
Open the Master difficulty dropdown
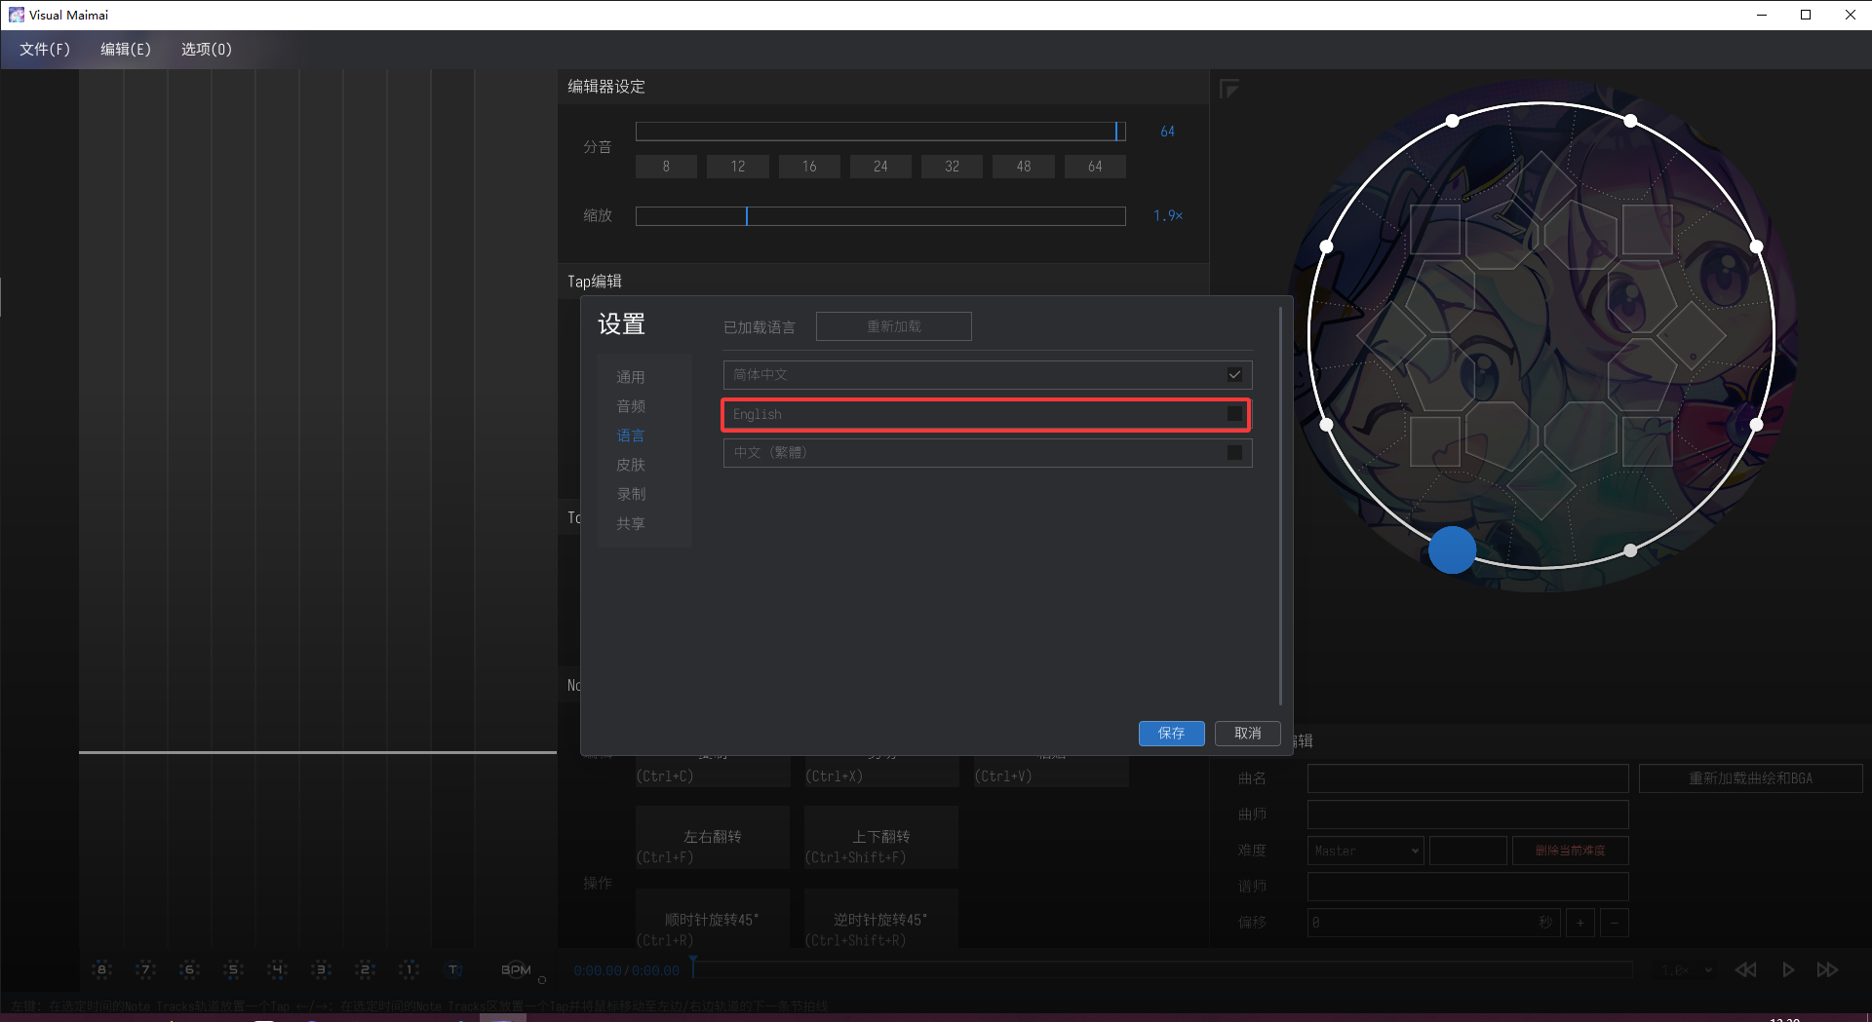[x=1365, y=851]
